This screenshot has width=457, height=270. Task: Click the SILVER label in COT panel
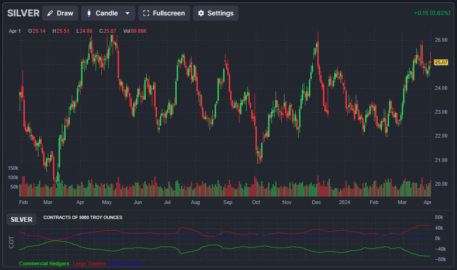click(22, 219)
